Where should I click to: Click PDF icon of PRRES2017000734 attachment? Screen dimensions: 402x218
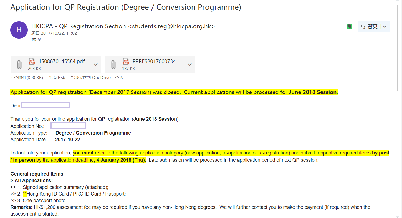point(126,62)
